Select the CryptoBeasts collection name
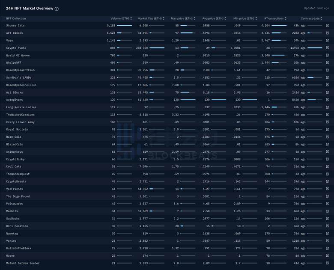This screenshot has width=334, height=270. pos(16,181)
